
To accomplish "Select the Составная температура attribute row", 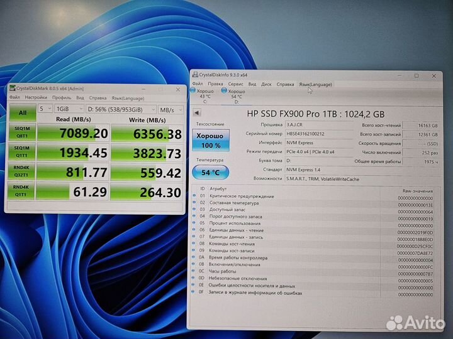I will [x=313, y=203].
